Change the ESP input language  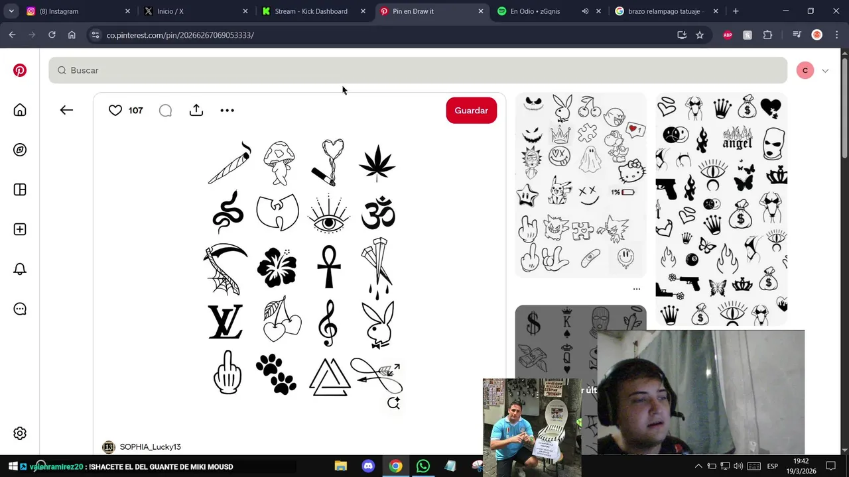pos(773,466)
